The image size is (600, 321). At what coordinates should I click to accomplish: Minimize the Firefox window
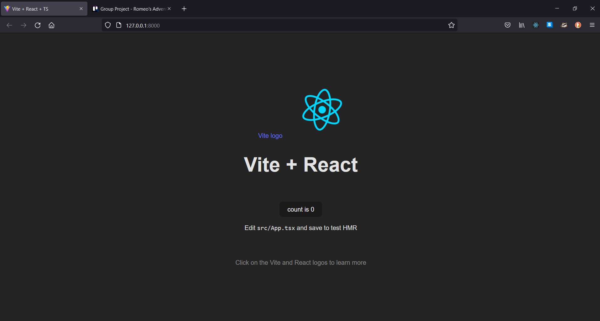pyautogui.click(x=557, y=8)
